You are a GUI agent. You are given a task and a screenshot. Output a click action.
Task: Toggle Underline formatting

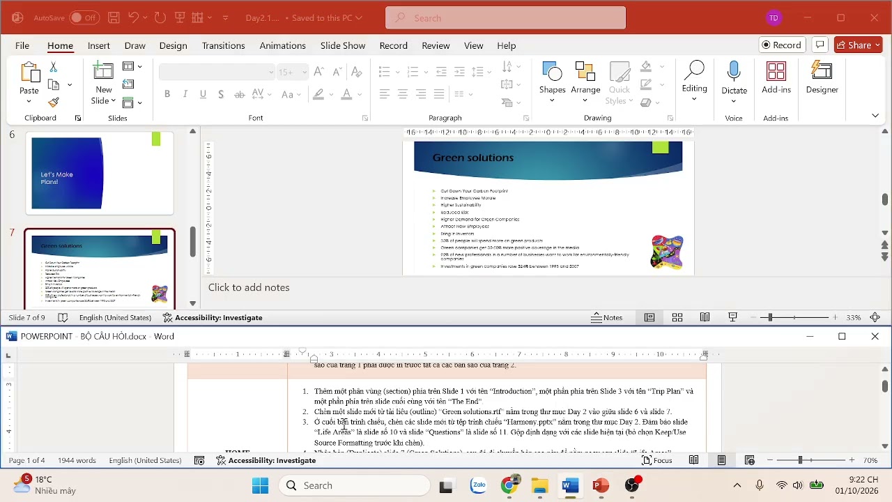point(203,94)
